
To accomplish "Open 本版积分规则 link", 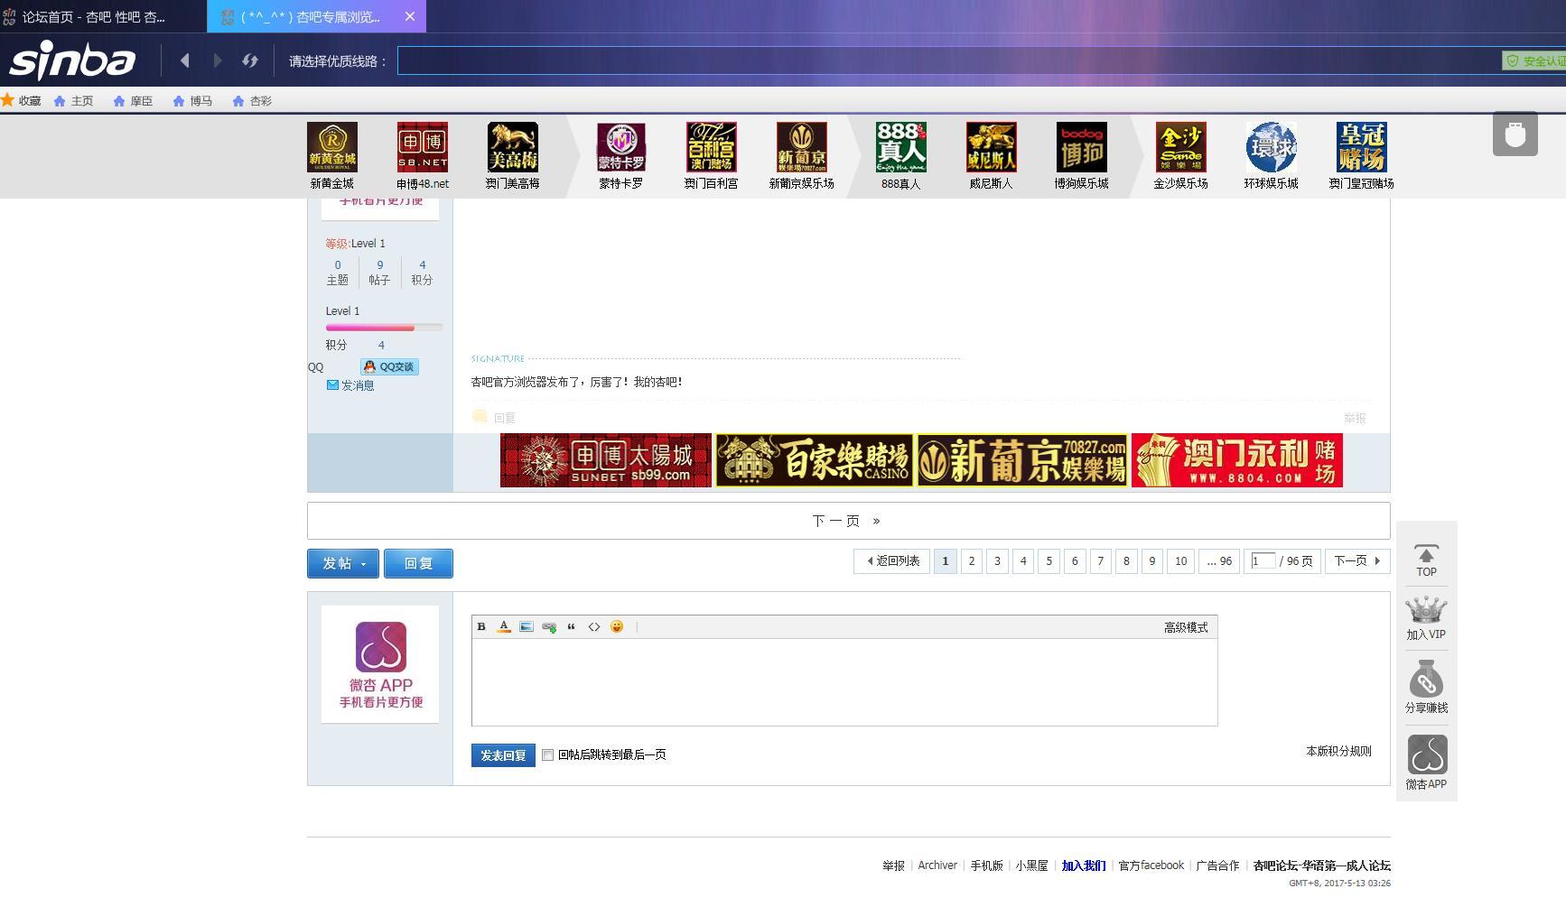I will click(x=1338, y=751).
